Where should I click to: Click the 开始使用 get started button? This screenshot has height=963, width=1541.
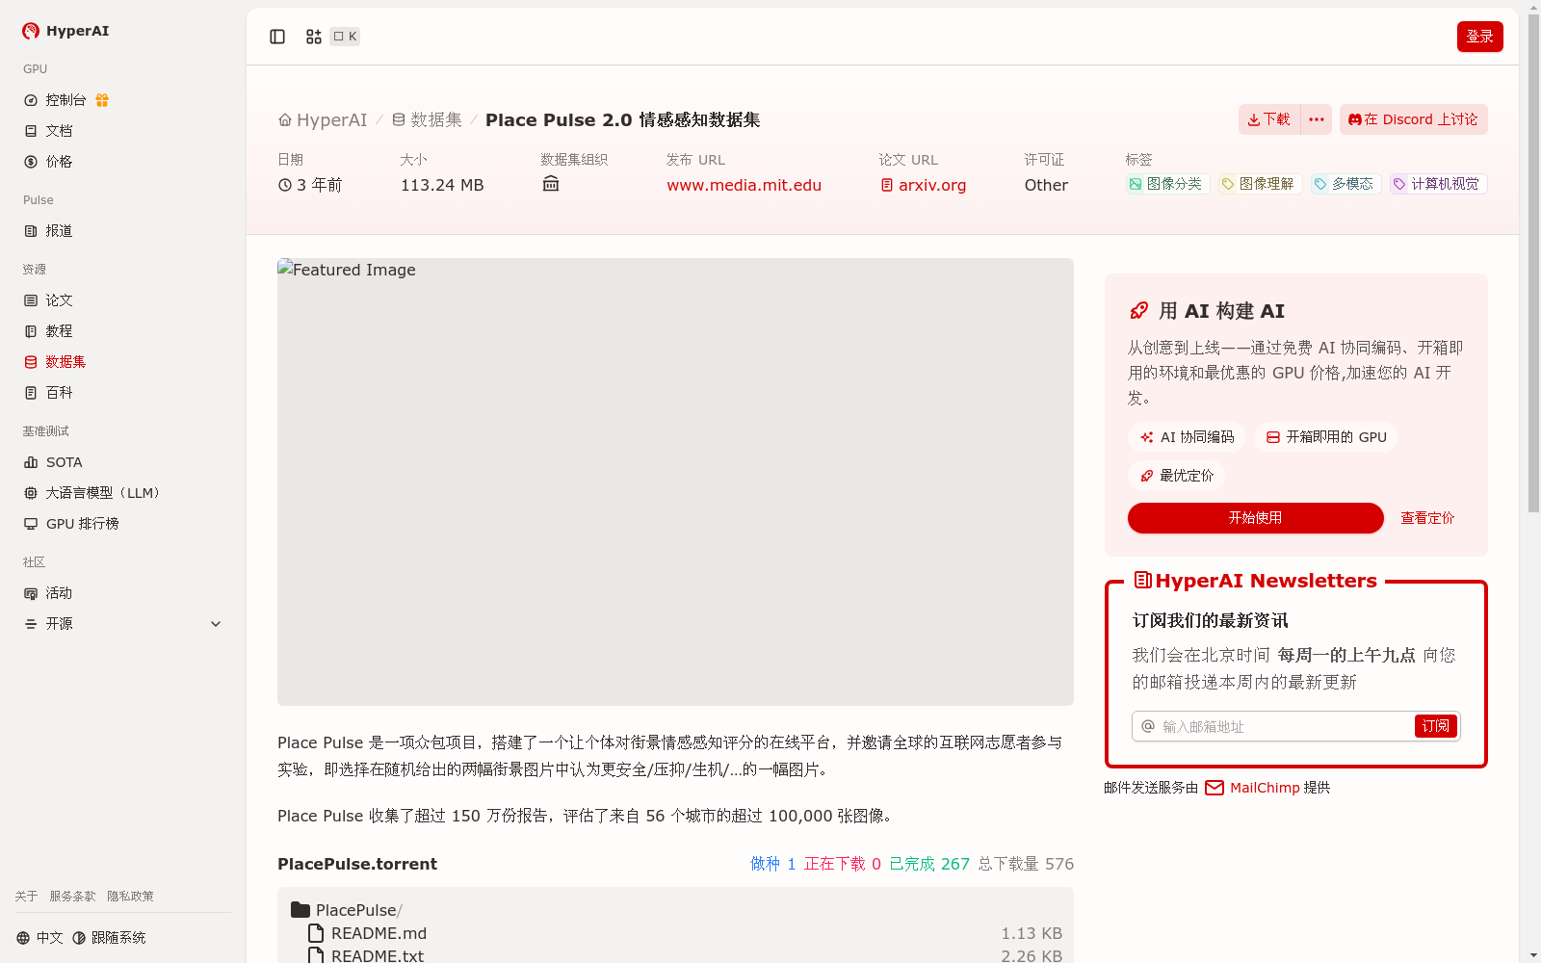(1256, 518)
